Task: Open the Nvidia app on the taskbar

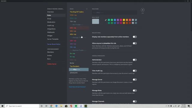Action: 86,106
